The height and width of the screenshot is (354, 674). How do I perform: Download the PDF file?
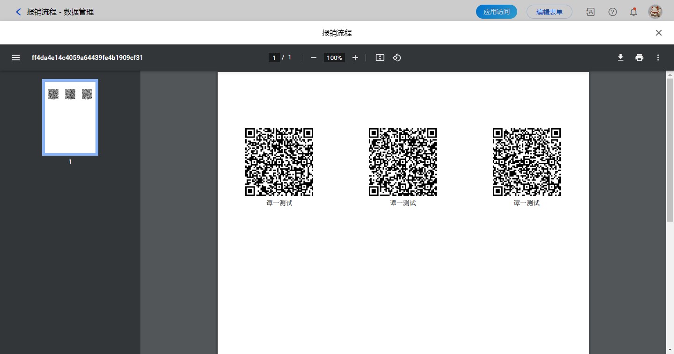pyautogui.click(x=621, y=58)
